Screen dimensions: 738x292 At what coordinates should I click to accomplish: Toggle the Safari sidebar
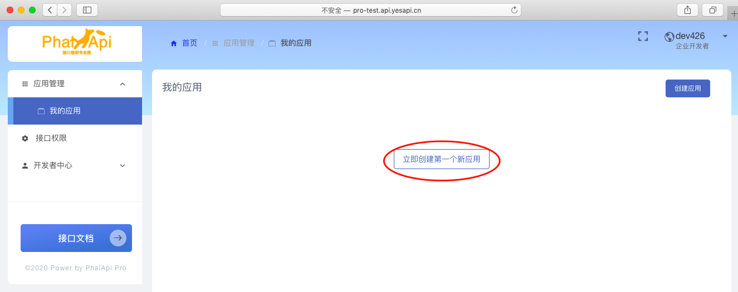87,10
